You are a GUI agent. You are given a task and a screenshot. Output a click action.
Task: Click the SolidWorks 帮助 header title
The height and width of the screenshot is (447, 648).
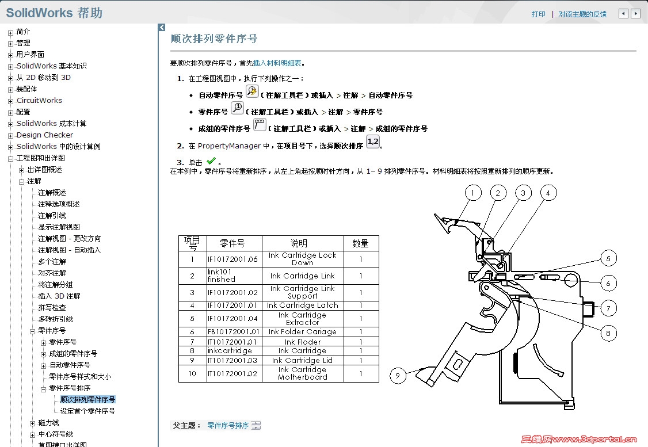point(54,13)
